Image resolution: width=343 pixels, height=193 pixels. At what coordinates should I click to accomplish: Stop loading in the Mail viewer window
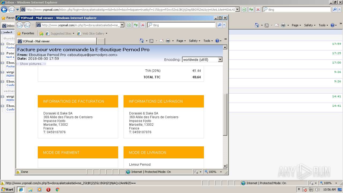143,25
